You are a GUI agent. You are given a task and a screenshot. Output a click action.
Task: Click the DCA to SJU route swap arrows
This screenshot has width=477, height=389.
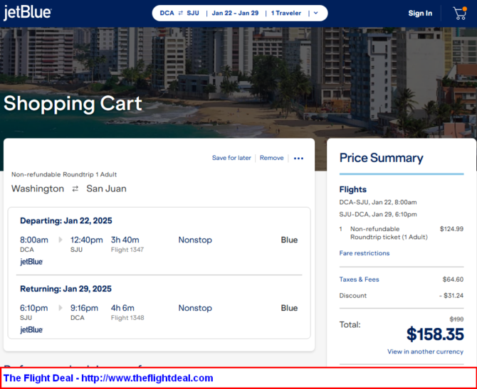pyautogui.click(x=181, y=13)
